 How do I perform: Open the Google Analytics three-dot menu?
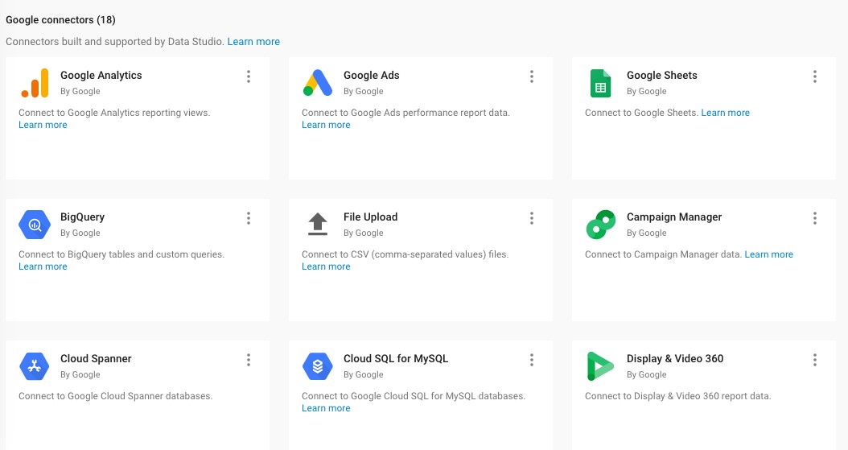[x=249, y=76]
